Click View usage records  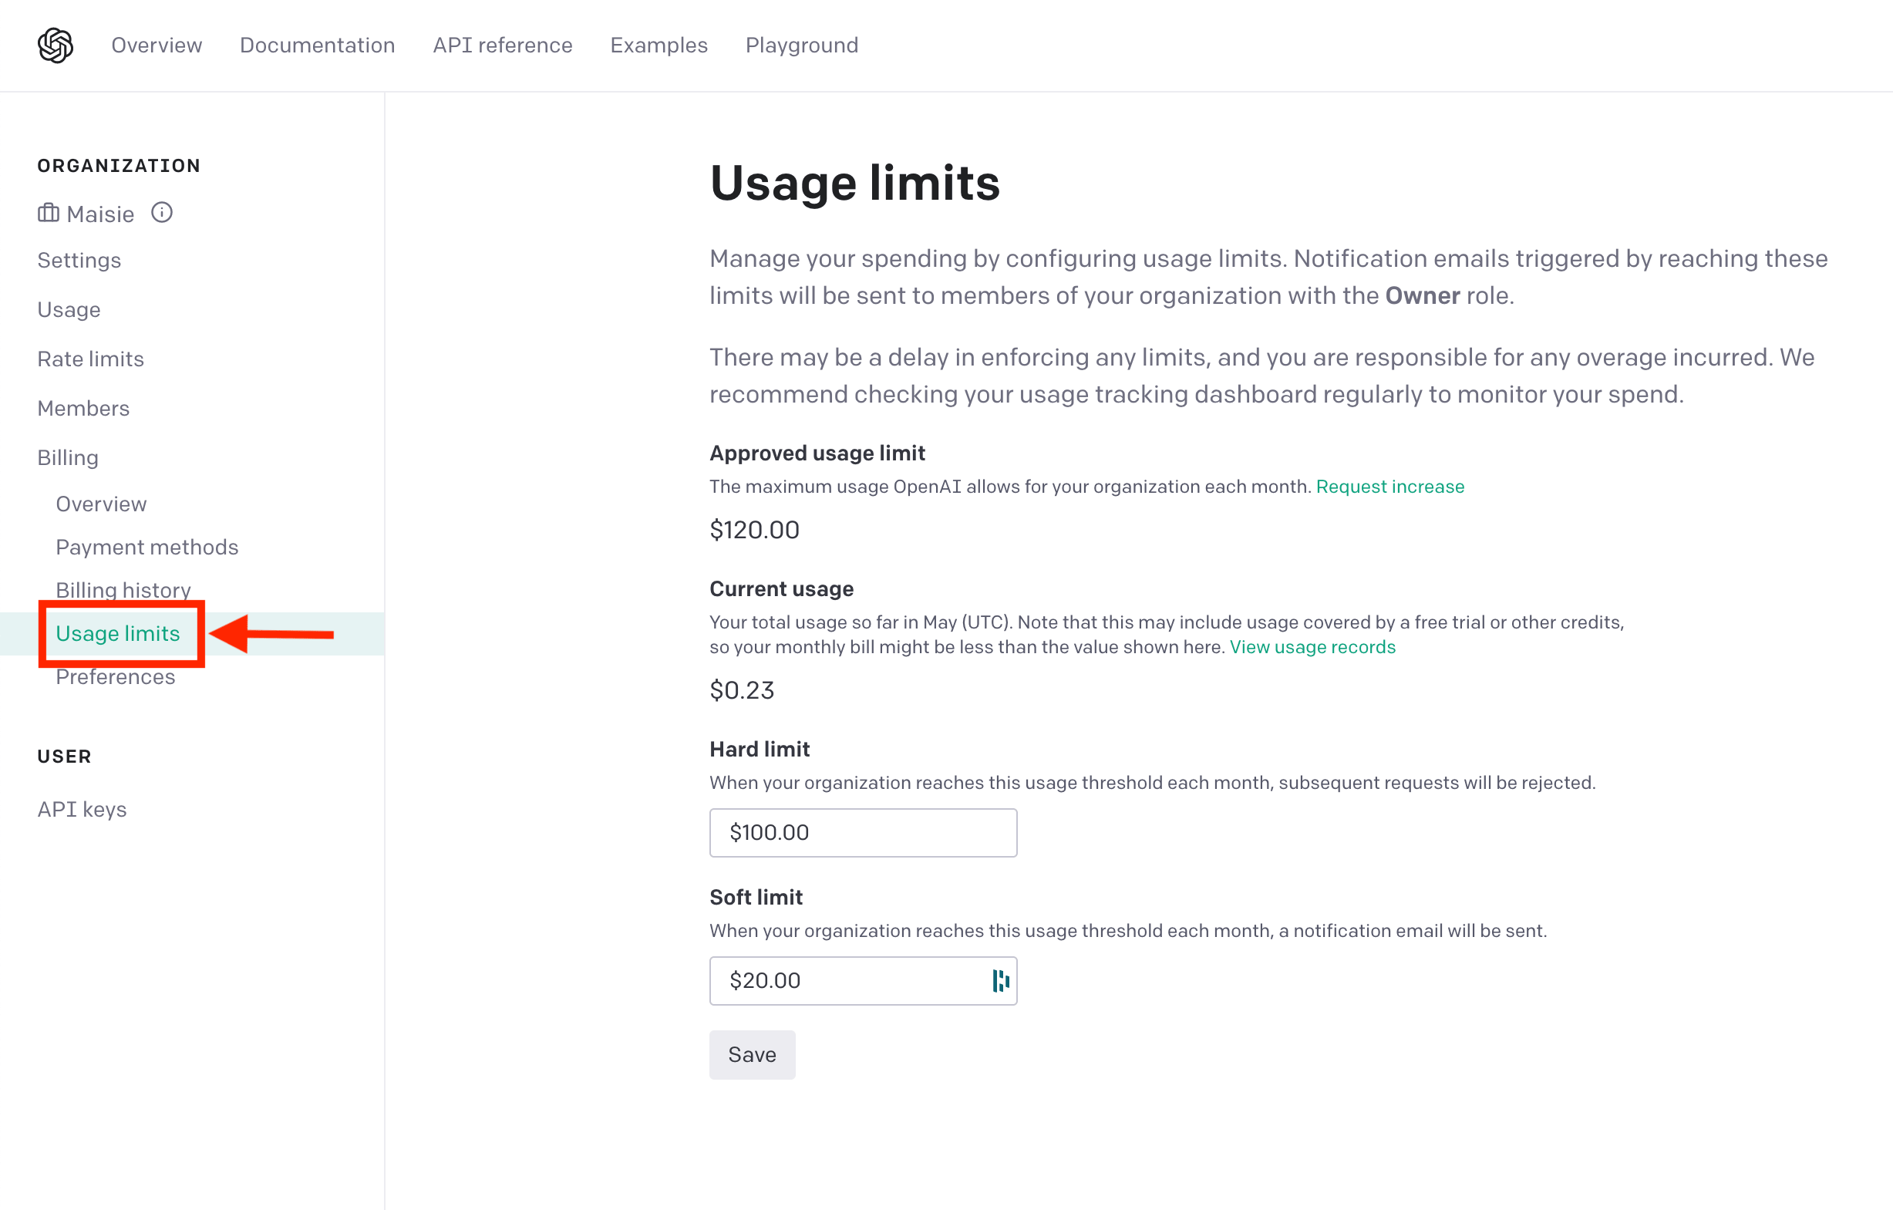click(1312, 647)
